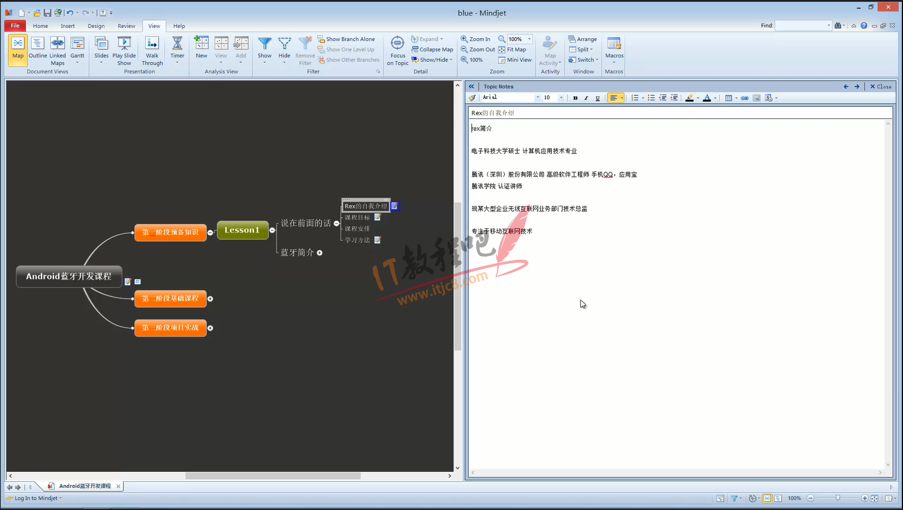Collapse Topic Notes pane with double chevron
Image resolution: width=903 pixels, height=510 pixels.
[x=471, y=86]
